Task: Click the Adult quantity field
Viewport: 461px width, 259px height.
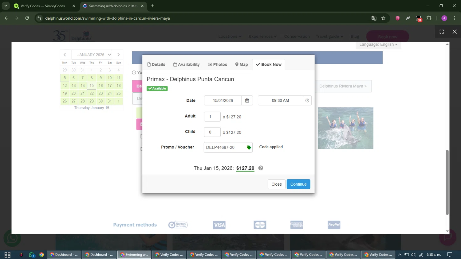Action: (x=212, y=117)
